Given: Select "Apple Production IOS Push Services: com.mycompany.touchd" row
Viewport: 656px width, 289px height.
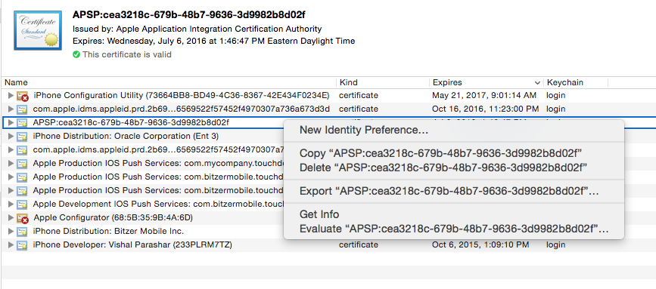Looking at the screenshot, I should pyautogui.click(x=158, y=164).
